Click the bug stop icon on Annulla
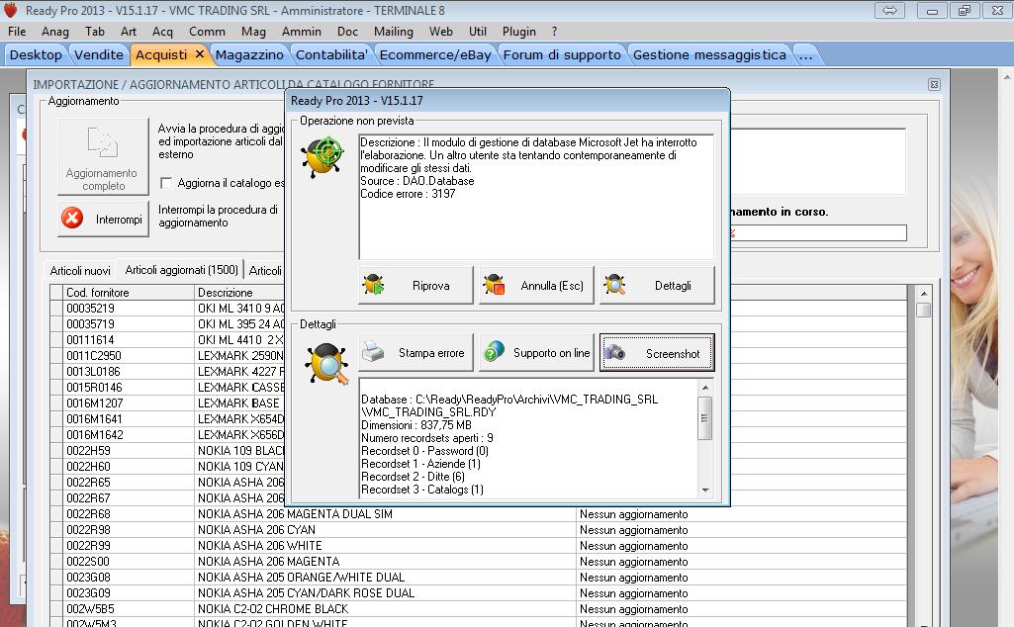Viewport: 1014px width, 627px height. pyautogui.click(x=494, y=285)
